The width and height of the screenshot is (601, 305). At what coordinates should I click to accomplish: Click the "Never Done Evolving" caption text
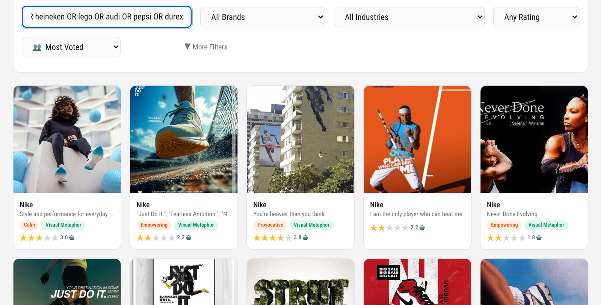[512, 214]
